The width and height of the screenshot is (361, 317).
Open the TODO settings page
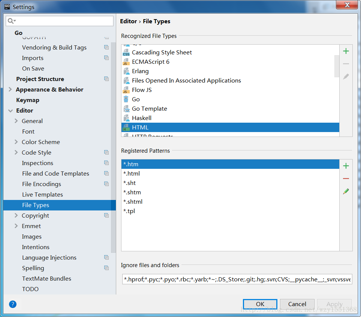[x=30, y=289]
